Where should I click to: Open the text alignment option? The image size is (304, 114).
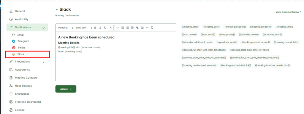point(132,28)
